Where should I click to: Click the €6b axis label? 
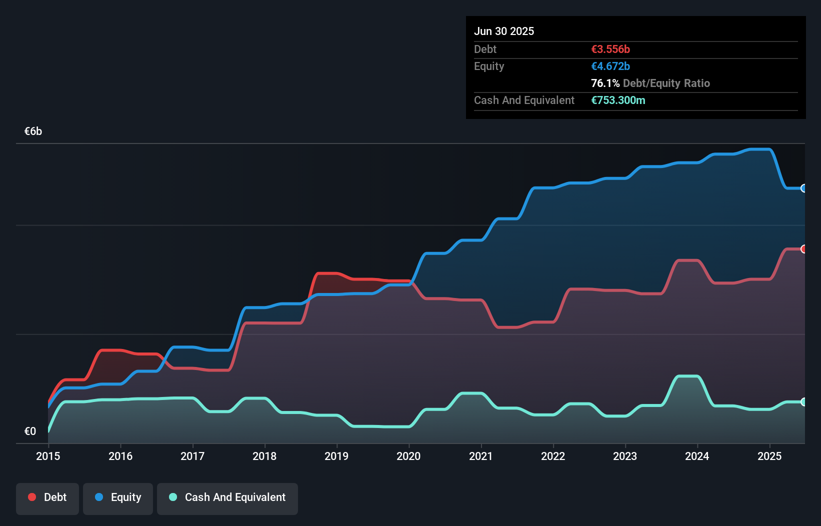33,131
